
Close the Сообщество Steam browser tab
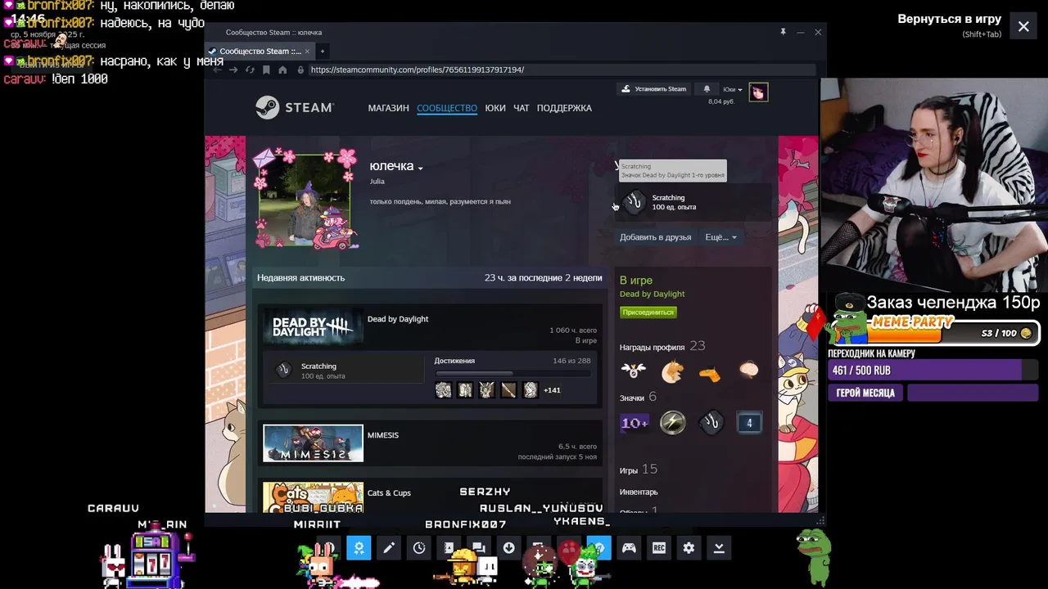[x=309, y=52]
